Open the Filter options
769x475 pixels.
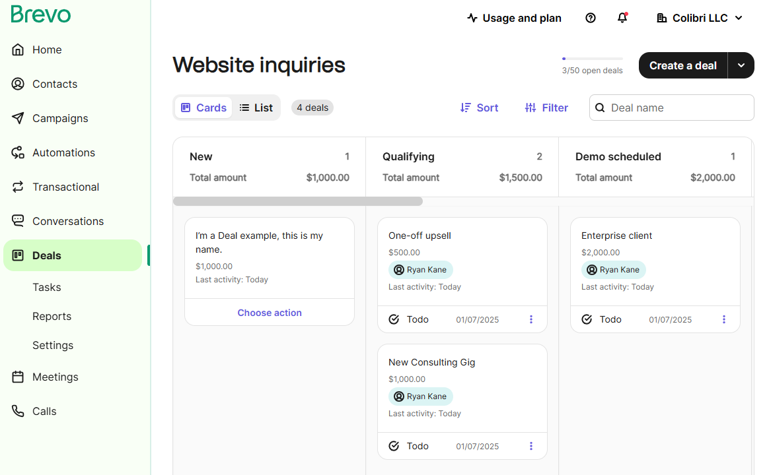546,108
